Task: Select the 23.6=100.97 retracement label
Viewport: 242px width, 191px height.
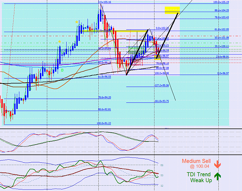Action: [162, 39]
